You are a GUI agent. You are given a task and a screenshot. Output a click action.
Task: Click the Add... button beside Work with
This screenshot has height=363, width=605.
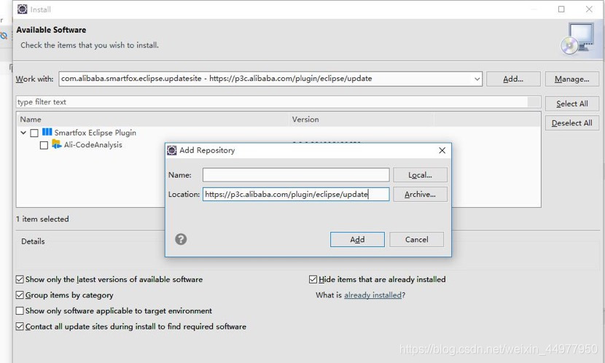point(513,79)
